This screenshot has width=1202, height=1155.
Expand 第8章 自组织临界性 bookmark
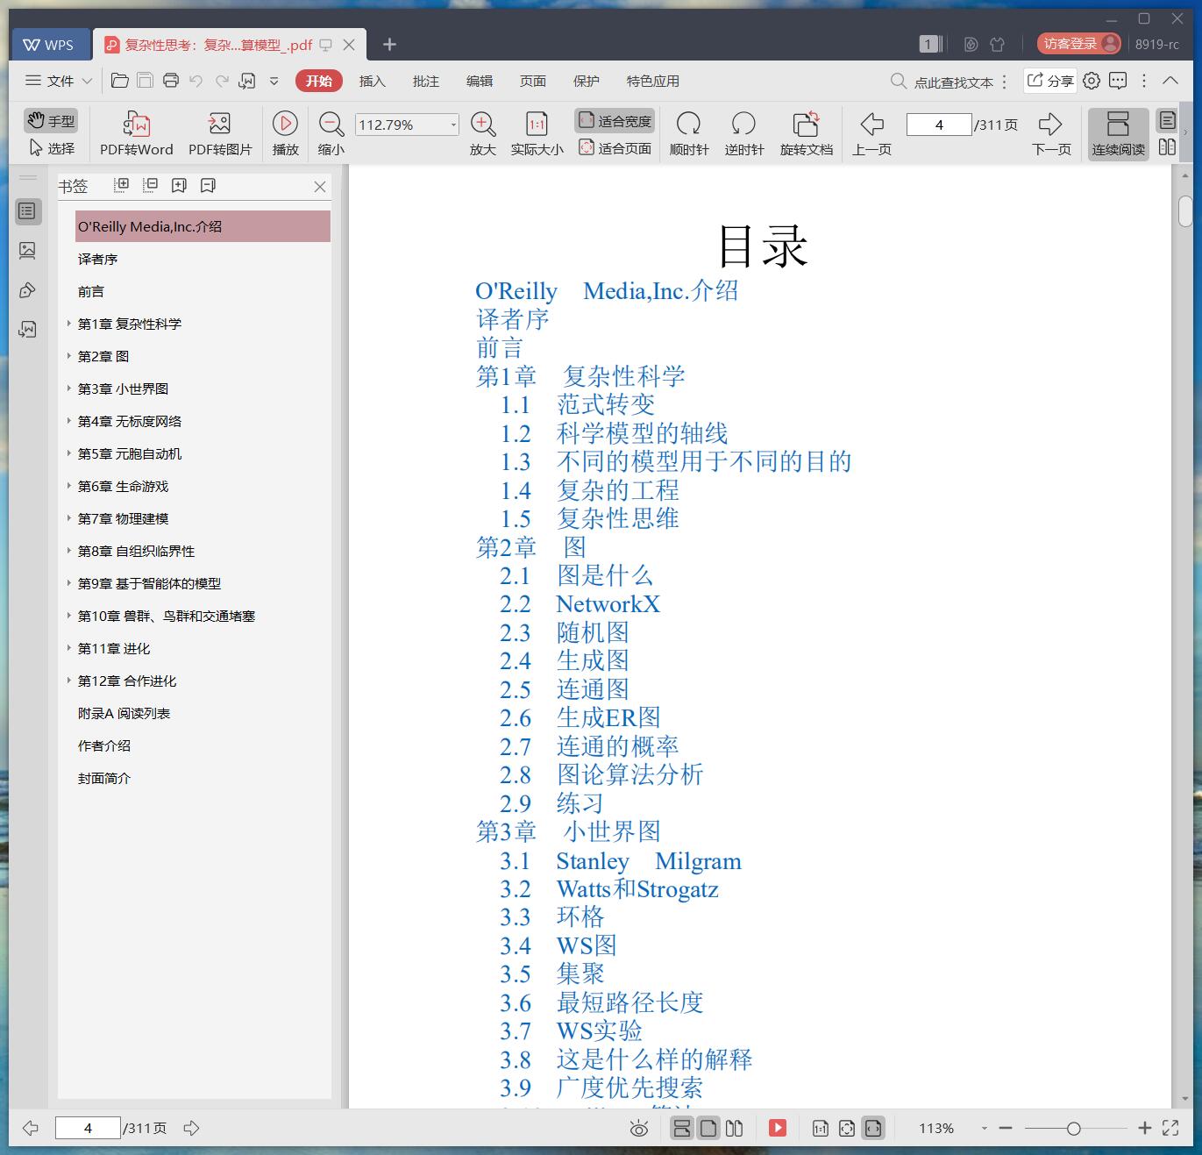[x=68, y=551]
